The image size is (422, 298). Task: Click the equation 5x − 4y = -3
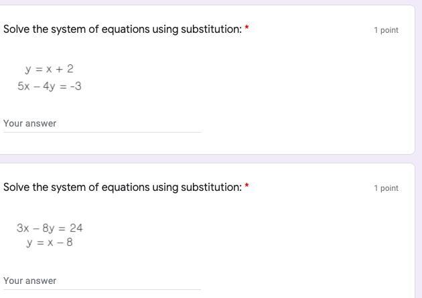point(50,86)
